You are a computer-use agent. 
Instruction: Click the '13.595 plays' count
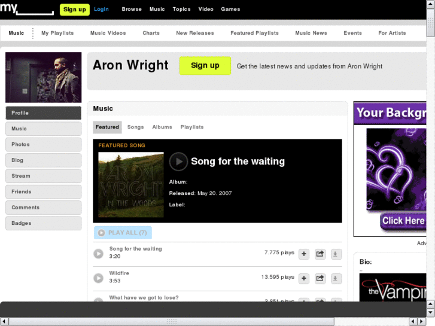coord(278,277)
